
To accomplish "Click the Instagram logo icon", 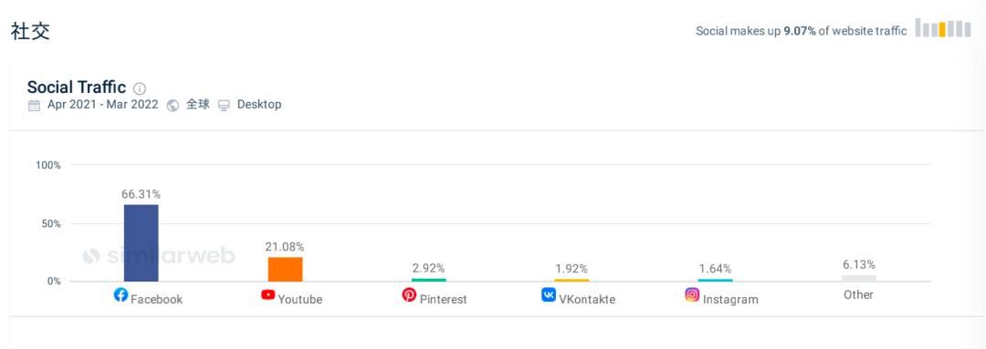I will [692, 294].
